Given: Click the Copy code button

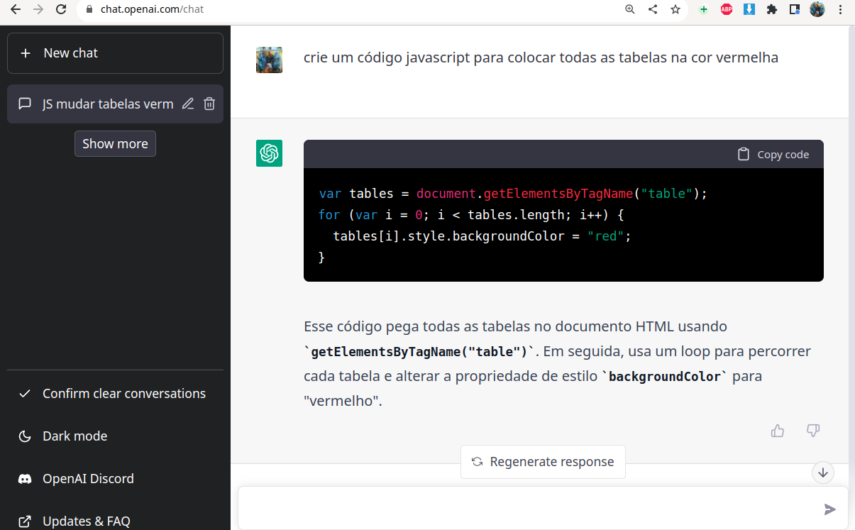Looking at the screenshot, I should click(x=773, y=155).
